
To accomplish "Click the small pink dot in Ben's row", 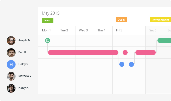I will click(125, 53).
